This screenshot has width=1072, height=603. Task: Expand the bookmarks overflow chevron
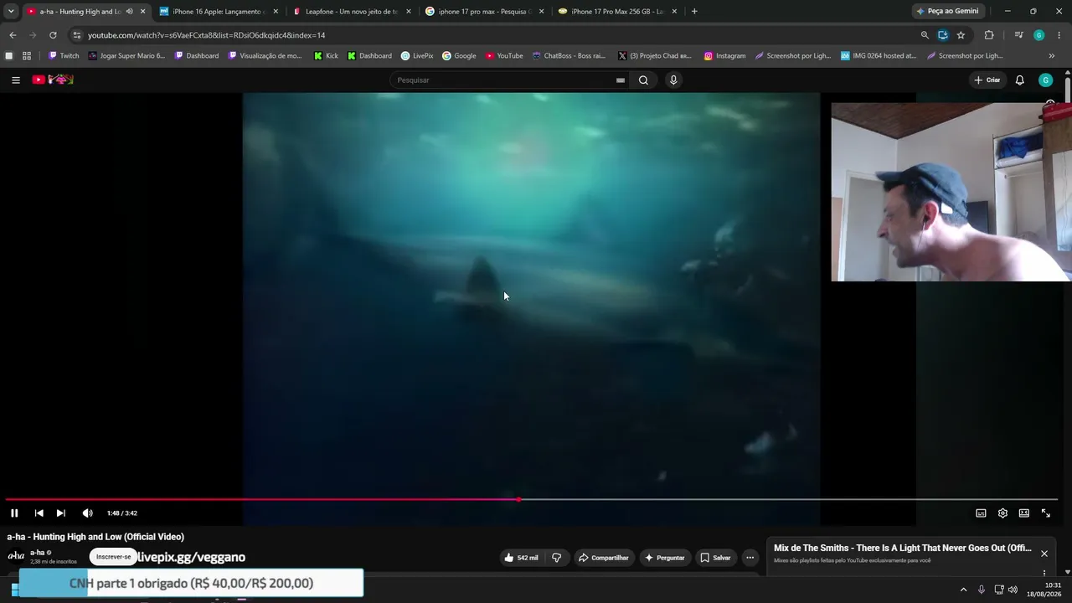point(1051,56)
